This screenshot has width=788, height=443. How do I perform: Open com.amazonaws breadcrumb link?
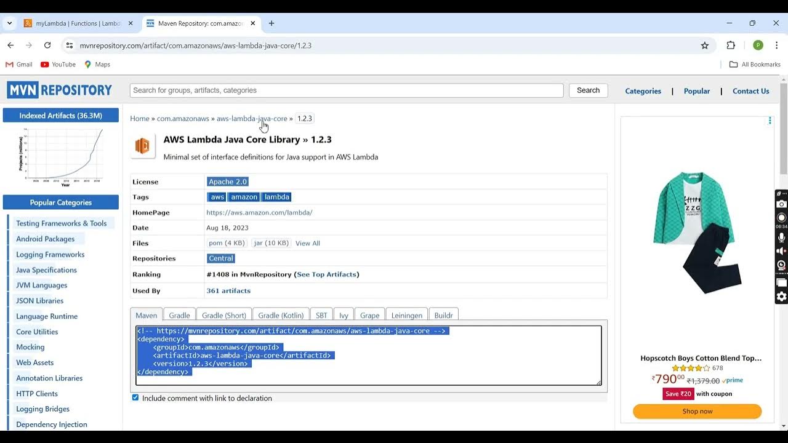[x=183, y=118]
